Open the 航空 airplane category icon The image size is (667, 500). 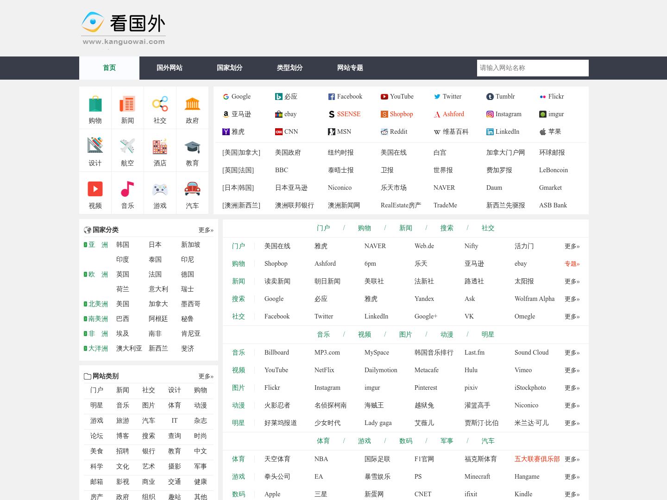click(127, 146)
